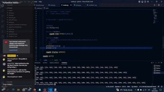Split the editor to the right
This screenshot has width=164, height=92.
159,5
